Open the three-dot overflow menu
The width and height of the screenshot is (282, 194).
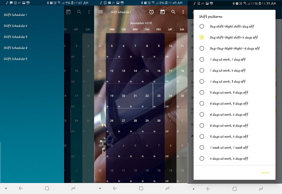coord(183,12)
